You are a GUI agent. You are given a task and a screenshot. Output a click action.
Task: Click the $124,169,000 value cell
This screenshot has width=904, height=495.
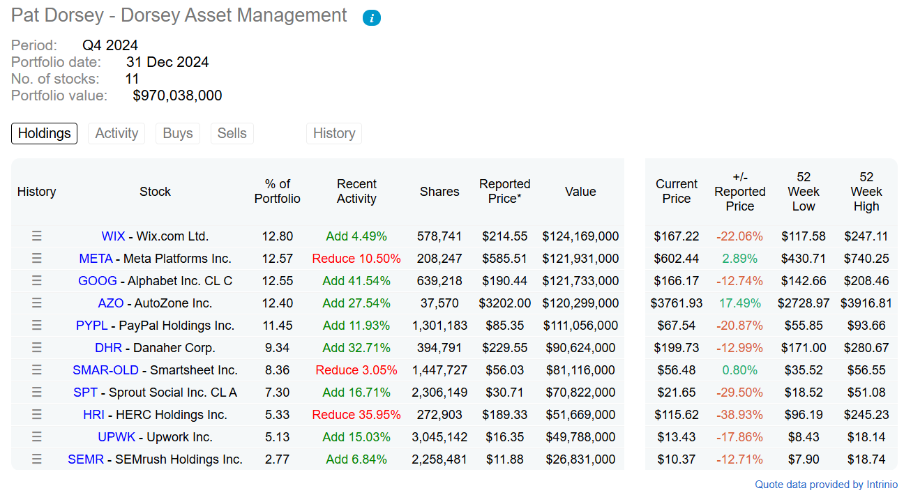580,236
